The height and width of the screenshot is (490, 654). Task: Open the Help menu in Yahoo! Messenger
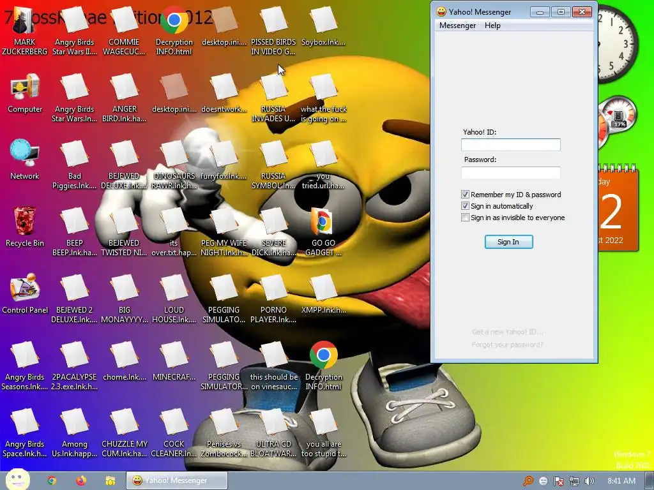492,26
